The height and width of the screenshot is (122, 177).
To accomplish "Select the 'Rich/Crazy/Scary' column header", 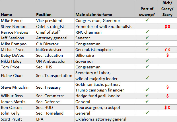I will (167, 9).
